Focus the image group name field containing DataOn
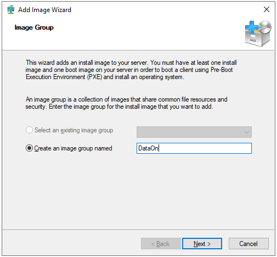Screen dimensions: 277x257 194,148
